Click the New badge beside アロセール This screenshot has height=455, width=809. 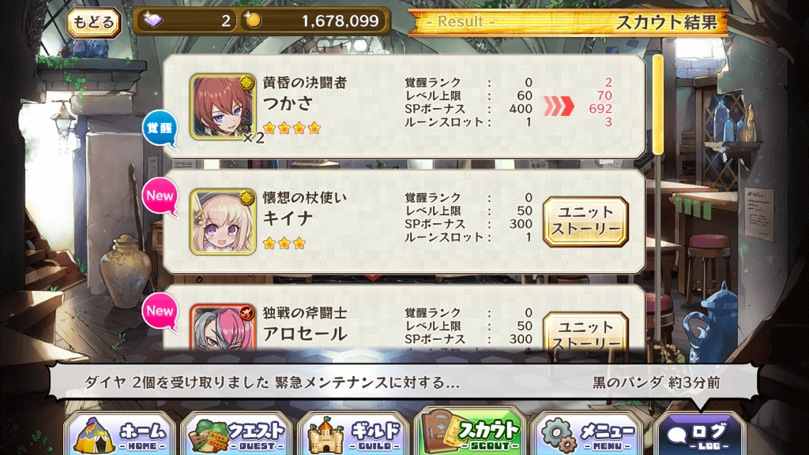pyautogui.click(x=160, y=311)
